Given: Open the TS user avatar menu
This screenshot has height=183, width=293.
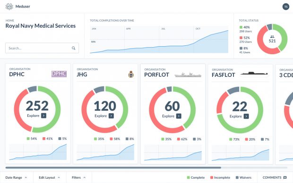Looking at the screenshot, I should (286, 7).
